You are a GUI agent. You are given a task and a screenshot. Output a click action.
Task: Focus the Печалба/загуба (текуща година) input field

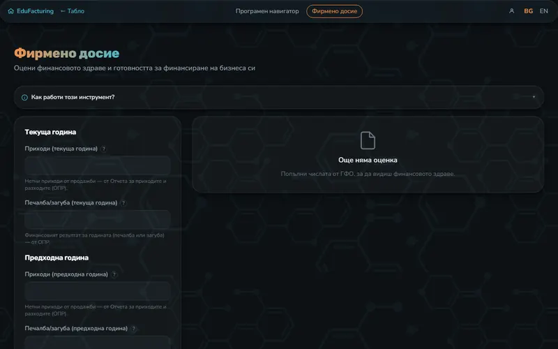[x=98, y=219]
